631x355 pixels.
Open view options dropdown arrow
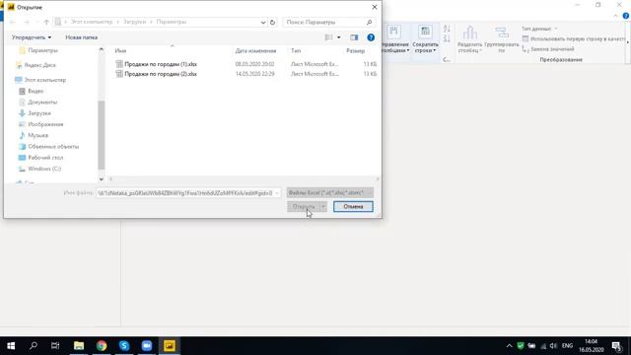339,37
